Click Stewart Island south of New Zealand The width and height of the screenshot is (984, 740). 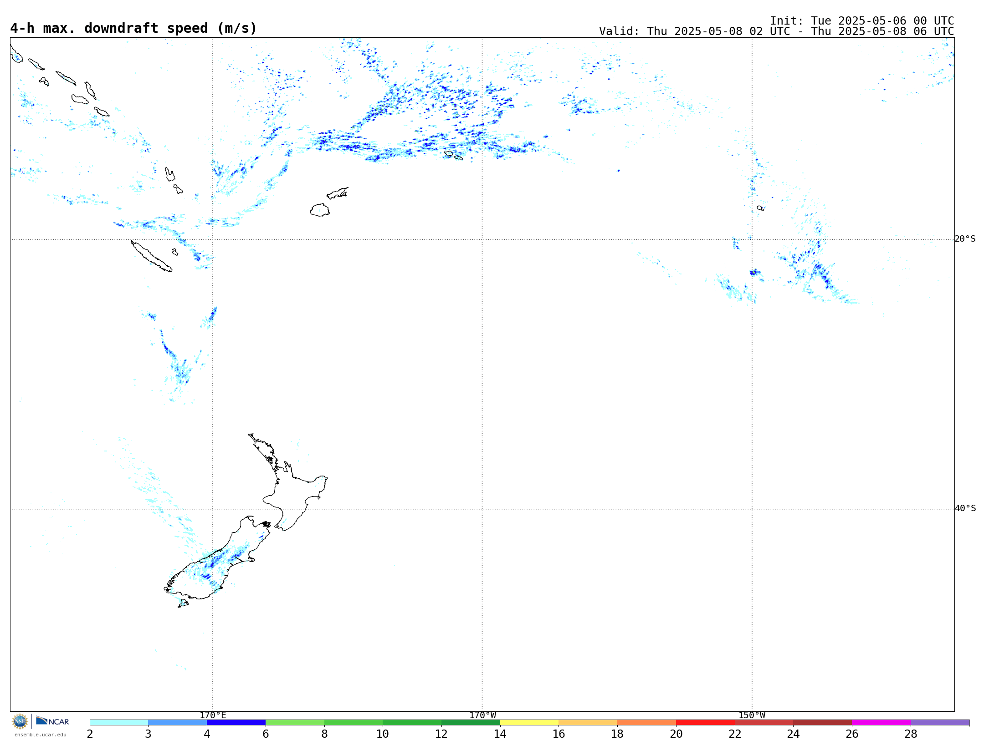pyautogui.click(x=183, y=603)
